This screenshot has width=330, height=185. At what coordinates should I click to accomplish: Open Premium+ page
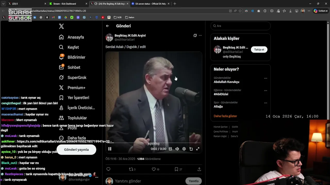pyautogui.click(x=72, y=88)
